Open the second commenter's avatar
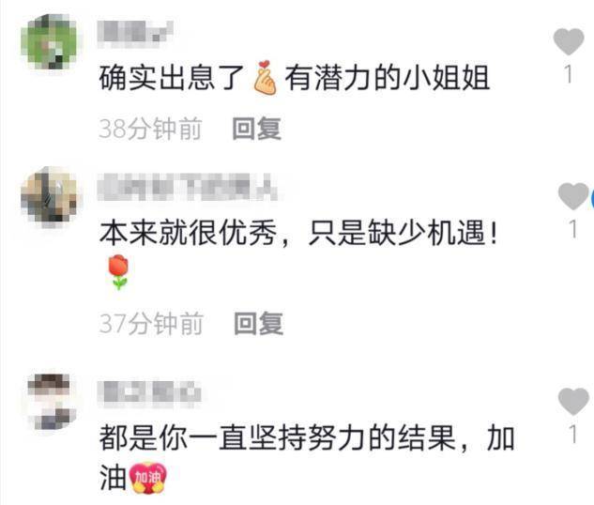 click(x=49, y=196)
